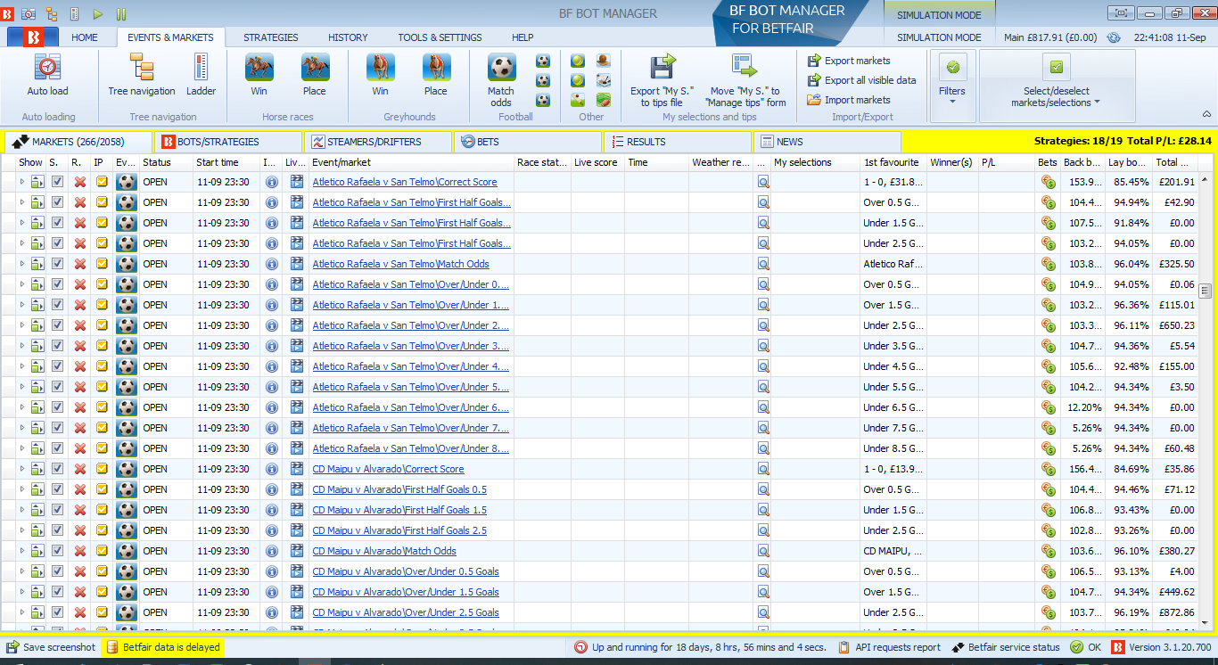This screenshot has height=665, width=1218.
Task: Click Save screenshot in status bar
Action: 51,647
